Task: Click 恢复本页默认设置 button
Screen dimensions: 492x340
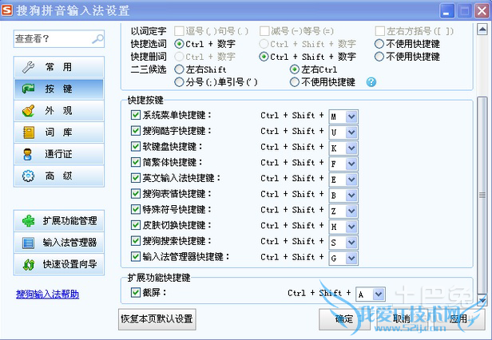Action: 157,319
